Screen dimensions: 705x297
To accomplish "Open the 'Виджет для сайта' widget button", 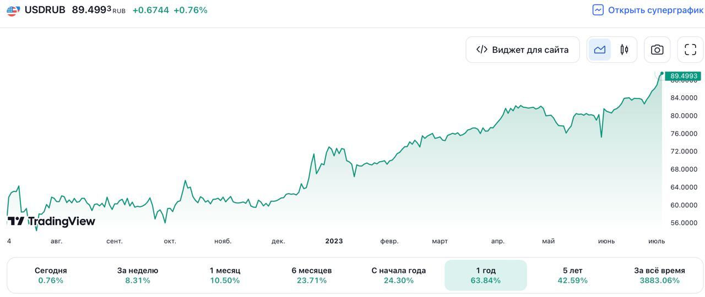I will click(522, 50).
